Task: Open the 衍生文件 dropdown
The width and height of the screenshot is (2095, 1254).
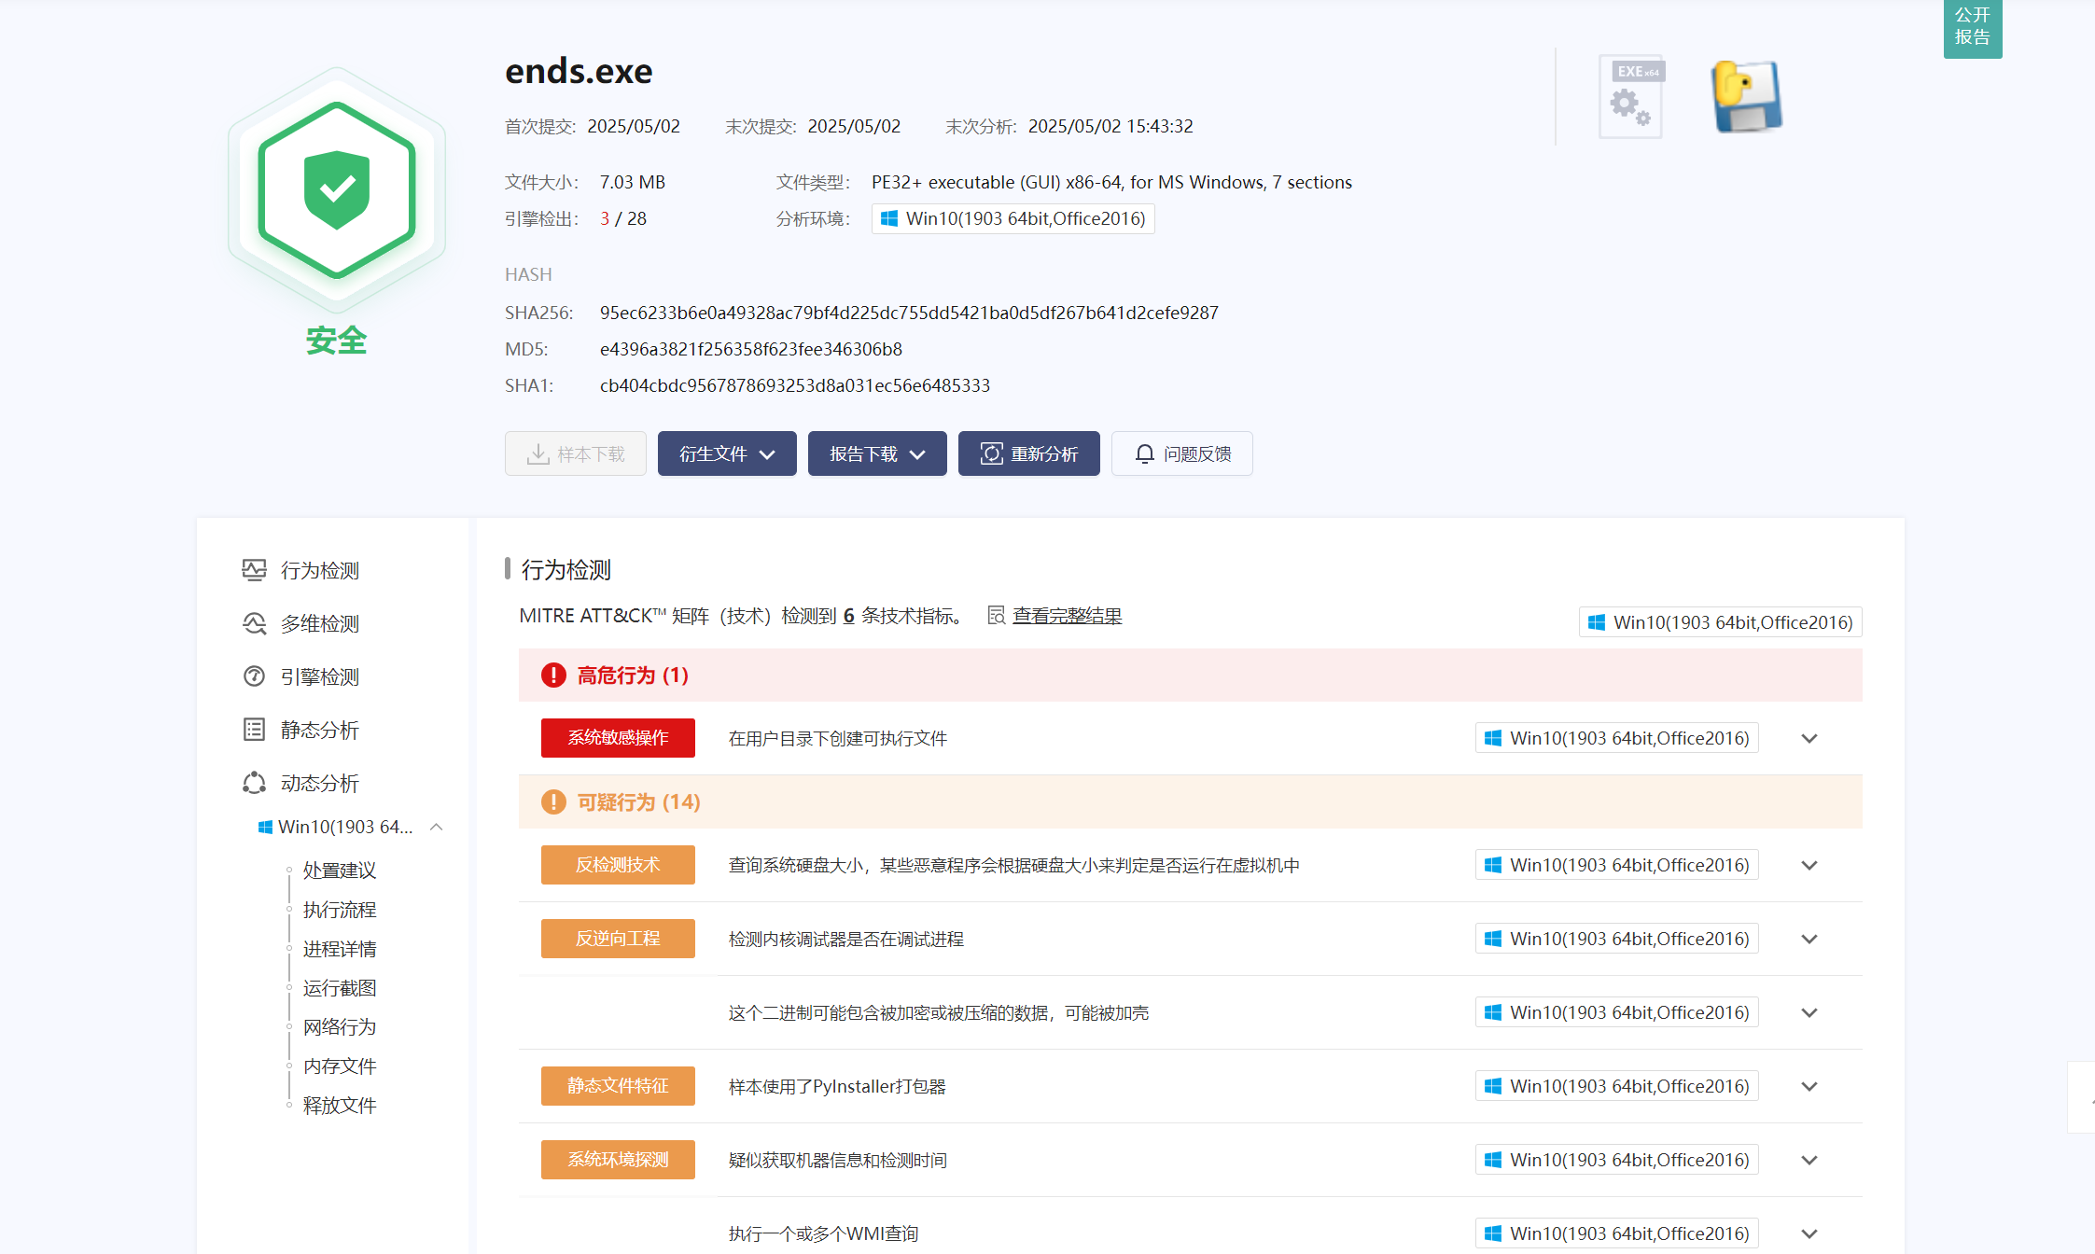Action: (x=727, y=453)
